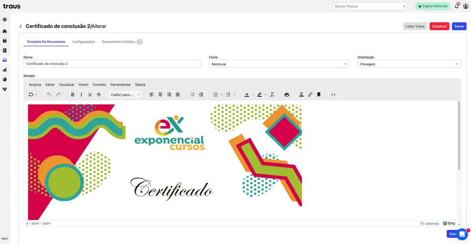This screenshot has height=244, width=471.
Task: Open the notifications bell
Action: pyautogui.click(x=457, y=6)
